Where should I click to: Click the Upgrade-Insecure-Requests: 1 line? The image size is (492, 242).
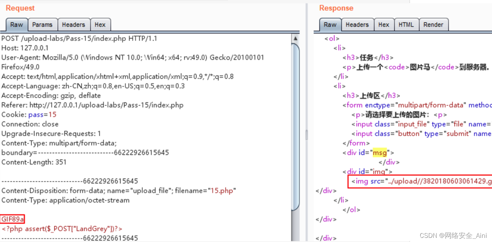pos(51,133)
